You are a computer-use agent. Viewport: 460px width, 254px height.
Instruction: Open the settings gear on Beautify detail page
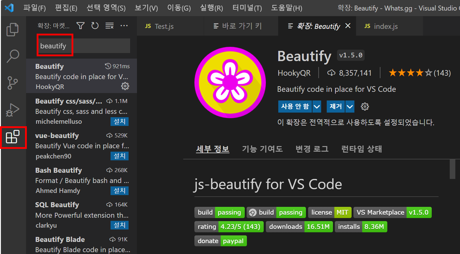click(365, 107)
